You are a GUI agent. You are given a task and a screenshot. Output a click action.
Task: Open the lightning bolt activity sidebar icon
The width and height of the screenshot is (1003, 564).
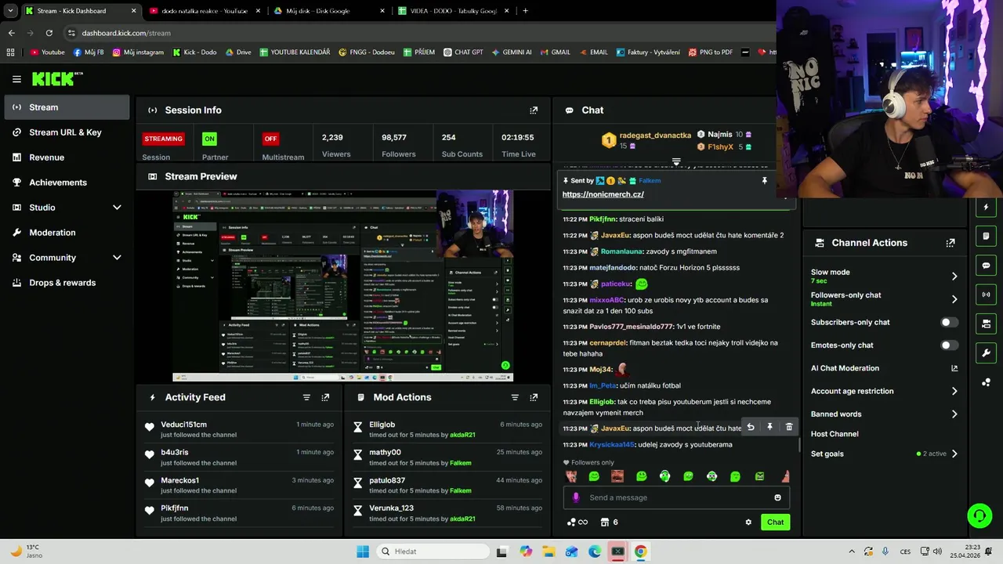pyautogui.click(x=986, y=208)
